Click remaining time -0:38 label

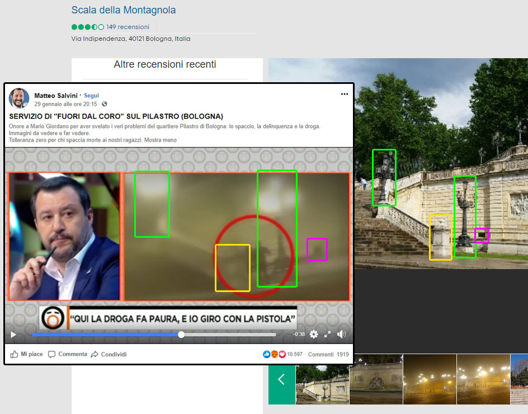point(299,334)
